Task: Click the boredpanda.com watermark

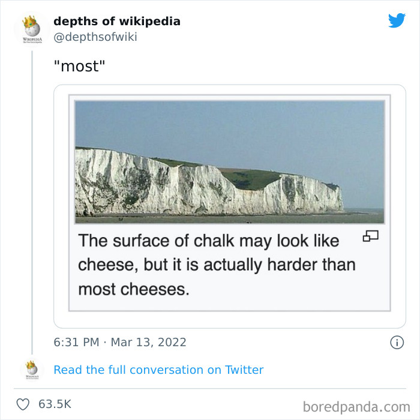Action: [x=356, y=406]
